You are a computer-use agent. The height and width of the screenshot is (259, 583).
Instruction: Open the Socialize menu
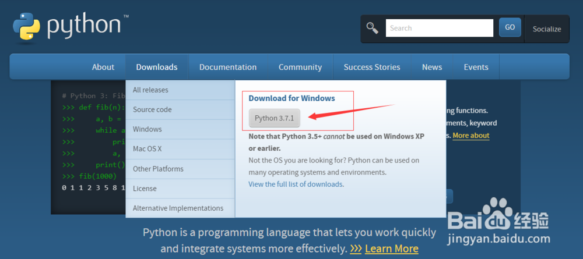[x=547, y=29]
